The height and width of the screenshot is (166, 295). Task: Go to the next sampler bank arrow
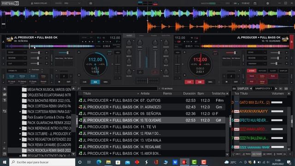tap(276, 89)
